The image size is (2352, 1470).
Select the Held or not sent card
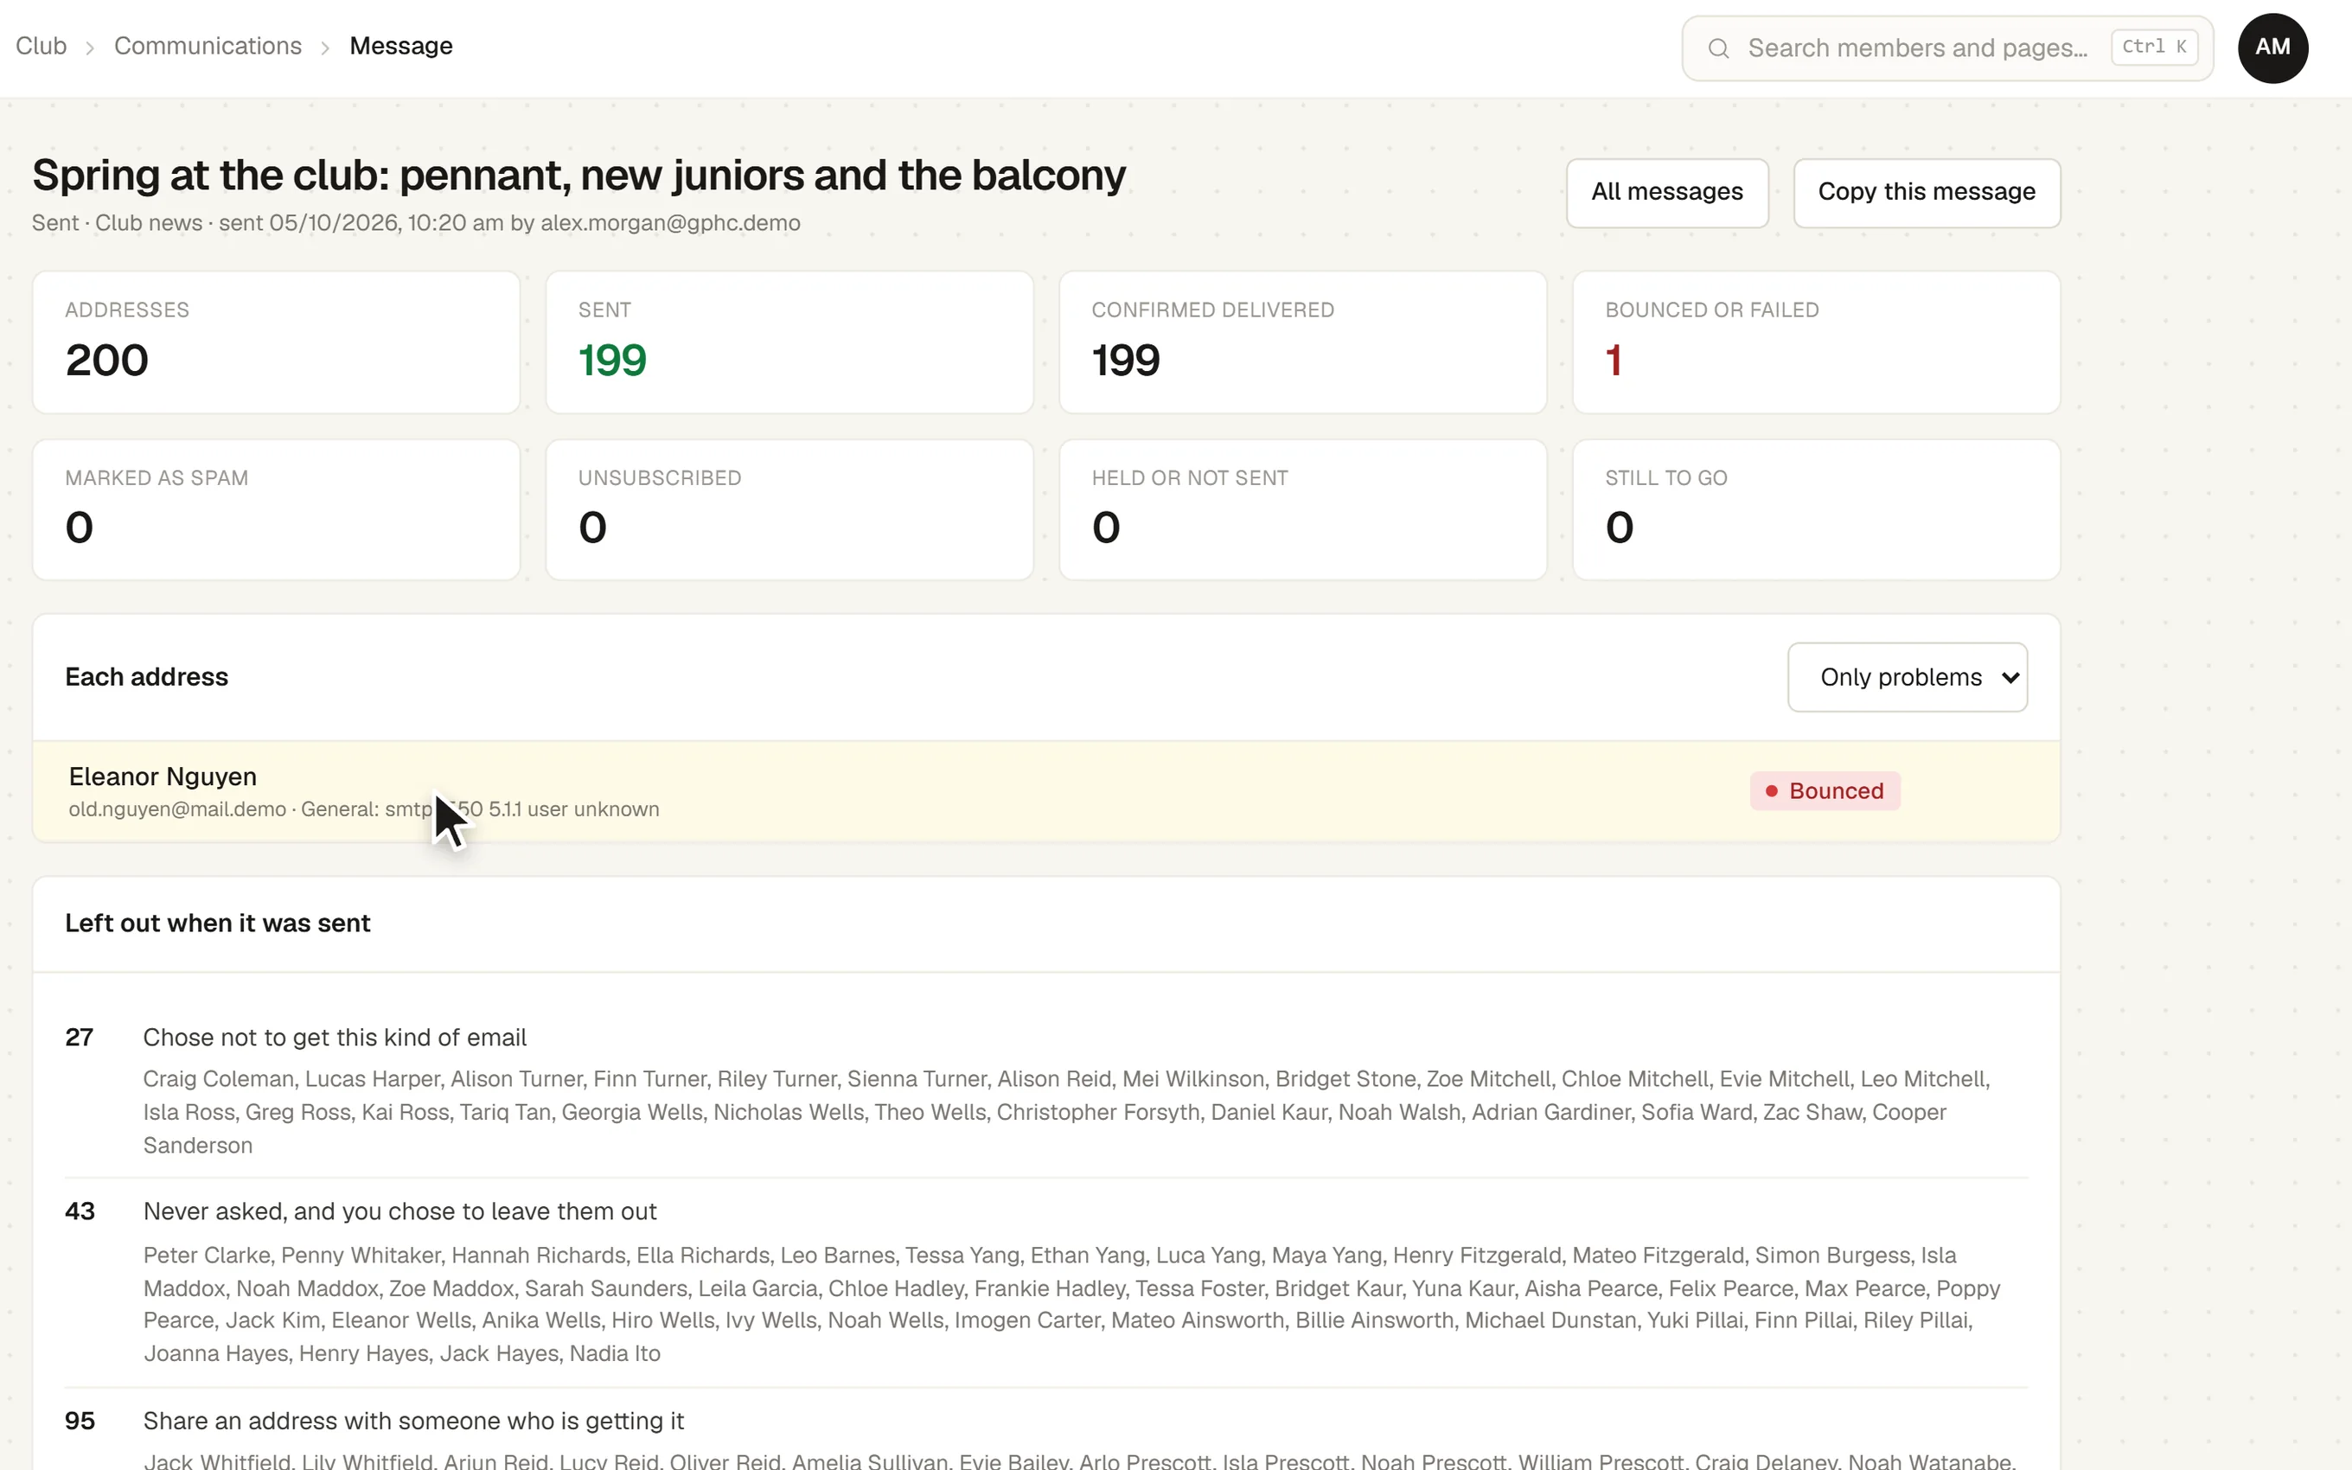click(x=1302, y=510)
